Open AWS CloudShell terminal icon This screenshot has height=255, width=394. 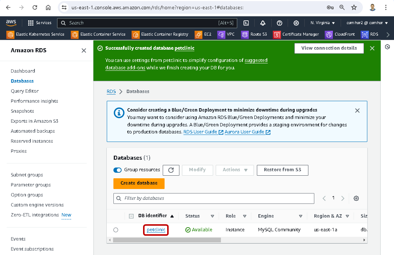[x=246, y=23]
